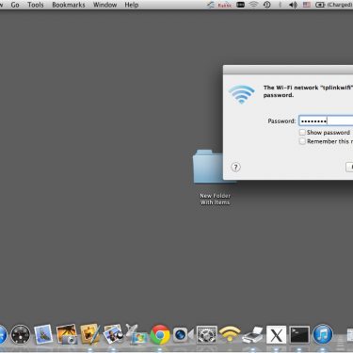Open the printer icon in dock
This screenshot has width=353, height=353.
coord(253,335)
